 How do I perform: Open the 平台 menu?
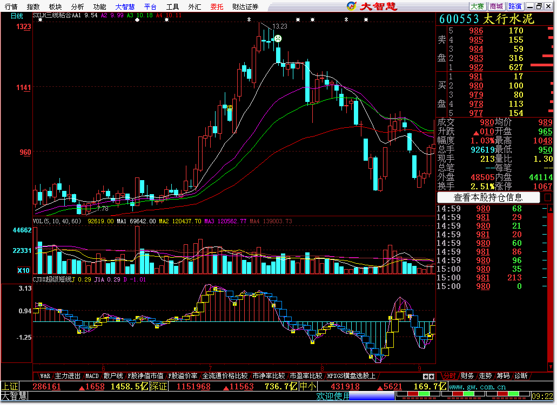[150, 6]
